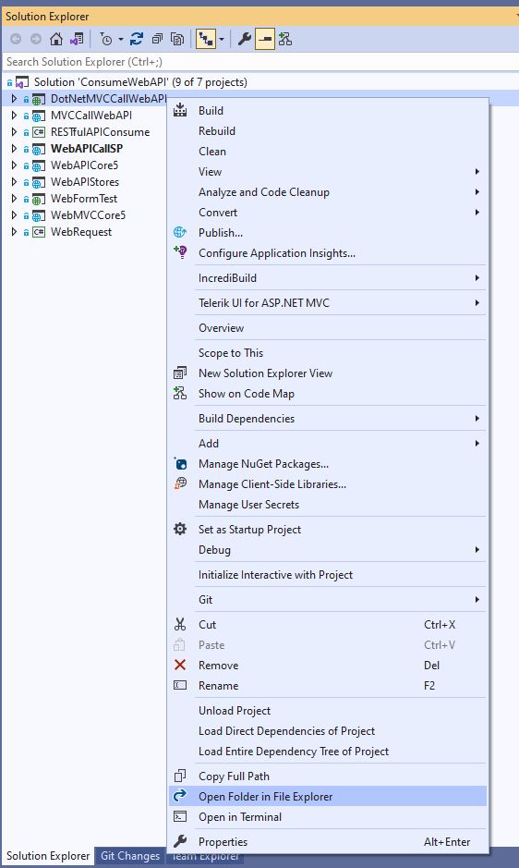Viewport: 519px width, 868px height.
Task: Expand the MVCCallWebAPI project node
Action: 15,116
